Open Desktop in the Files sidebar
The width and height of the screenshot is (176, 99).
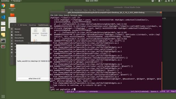click(x=18, y=35)
